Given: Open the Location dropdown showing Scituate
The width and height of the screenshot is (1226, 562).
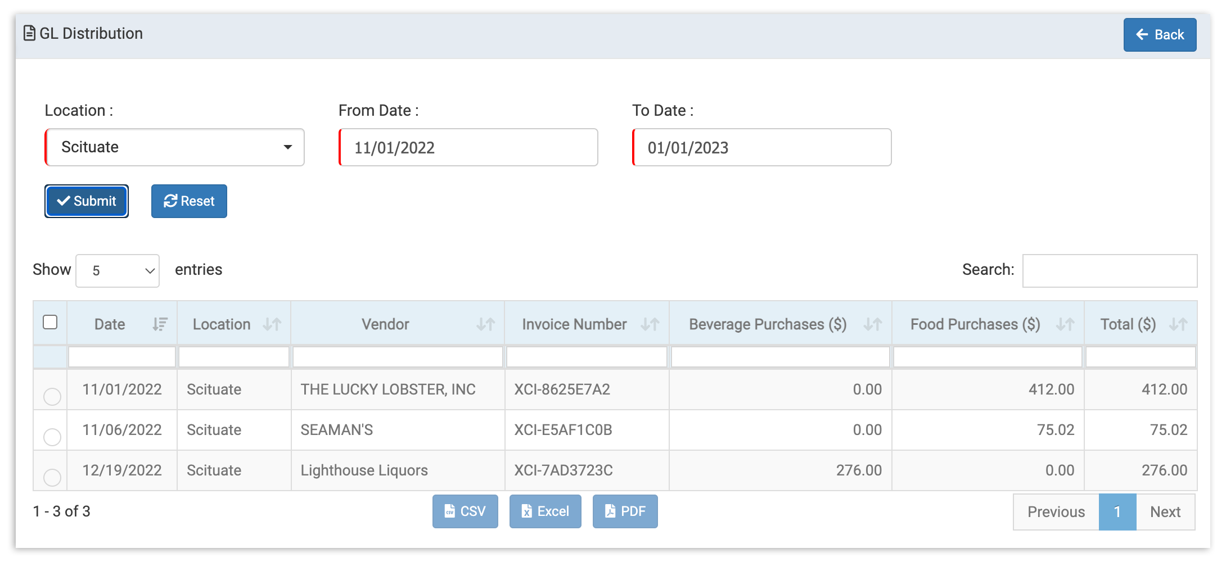Looking at the screenshot, I should [174, 147].
